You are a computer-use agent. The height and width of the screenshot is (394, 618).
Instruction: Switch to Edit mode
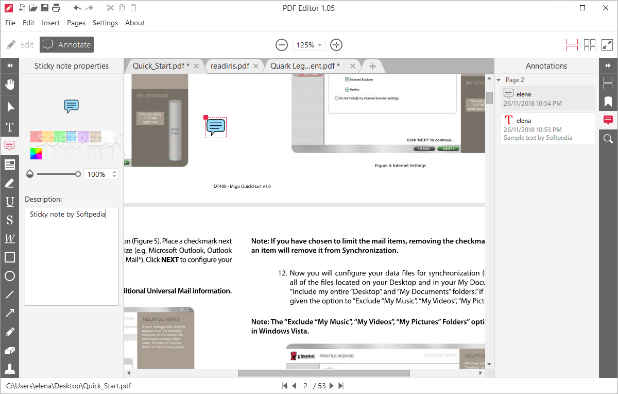[20, 45]
